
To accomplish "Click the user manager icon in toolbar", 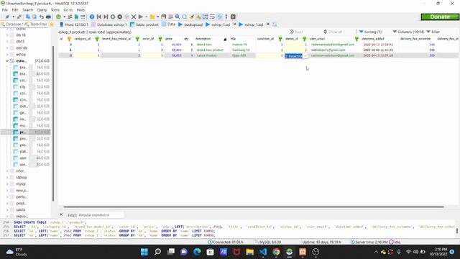I will tap(70, 17).
